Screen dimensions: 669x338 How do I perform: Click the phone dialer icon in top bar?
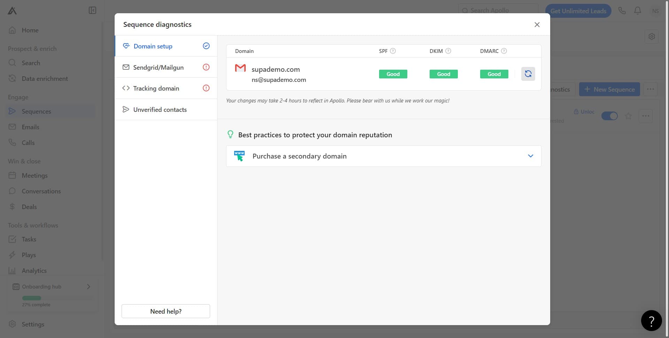point(622,10)
